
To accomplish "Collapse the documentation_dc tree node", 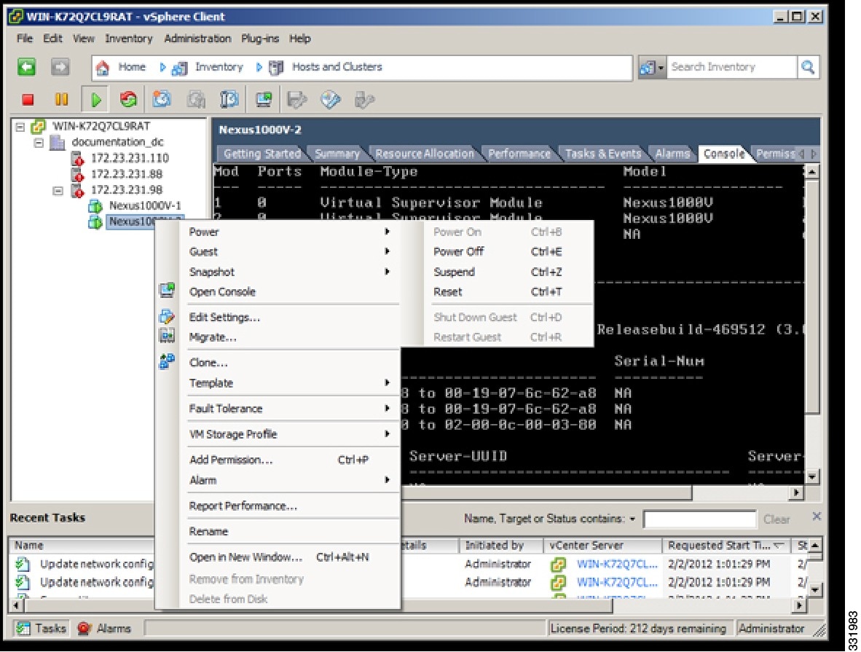I will (39, 143).
